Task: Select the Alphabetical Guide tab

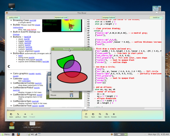Action: pos(61,17)
